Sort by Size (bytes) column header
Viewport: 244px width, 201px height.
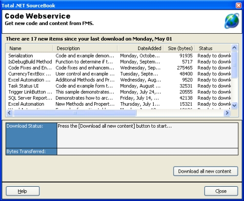click(x=179, y=48)
